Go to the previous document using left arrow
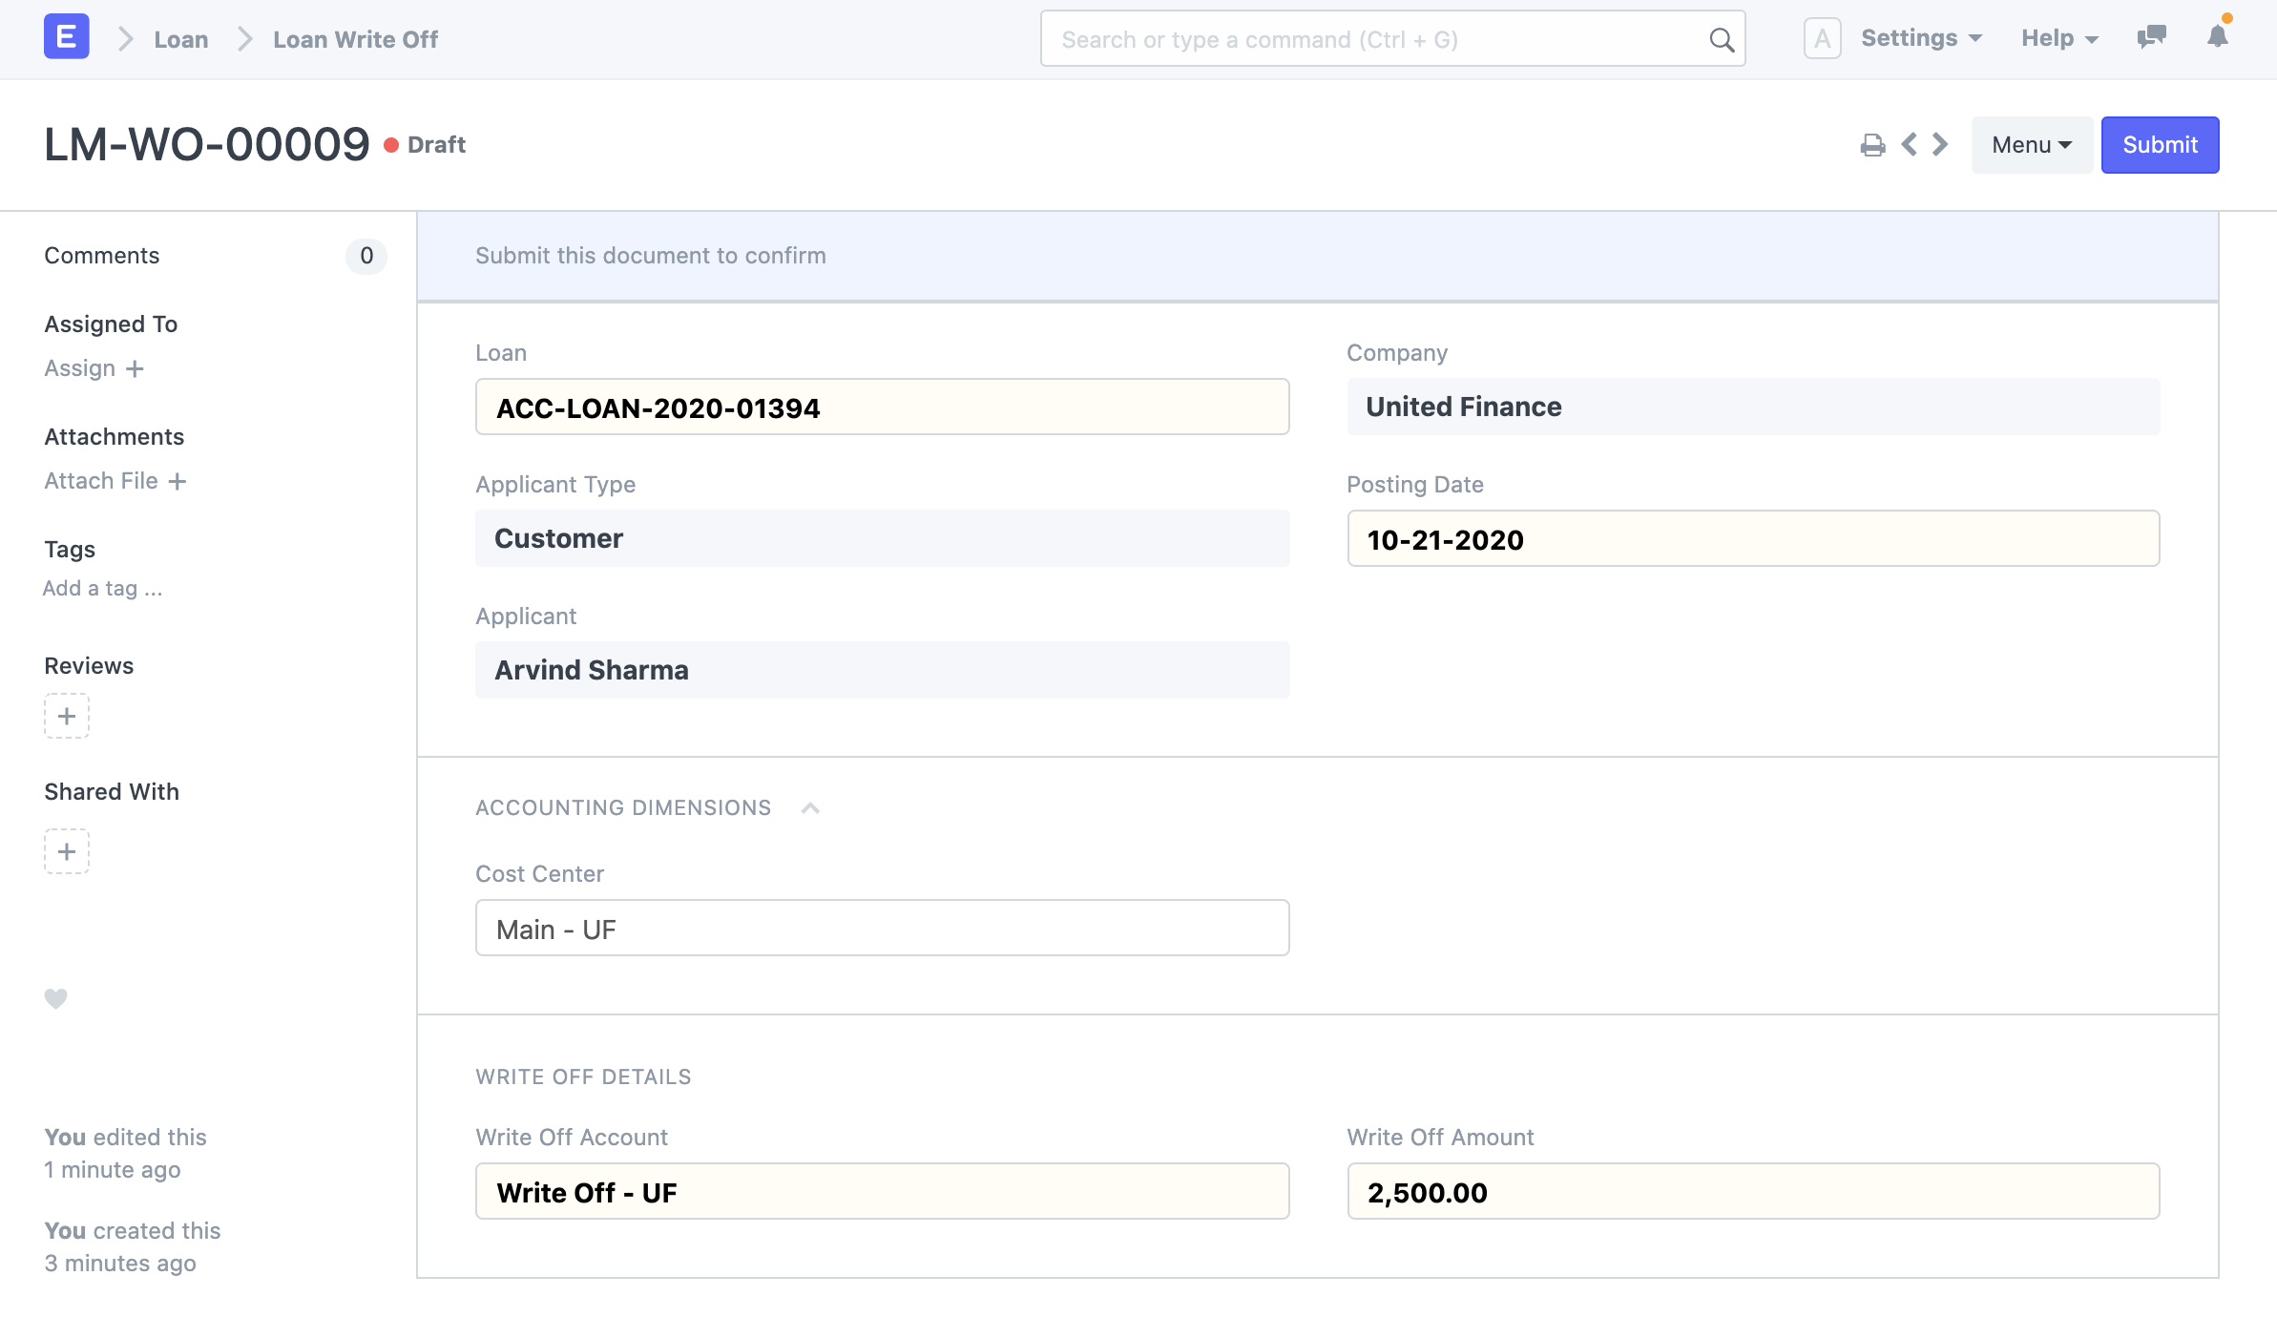This screenshot has width=2277, height=1317. [x=1908, y=144]
